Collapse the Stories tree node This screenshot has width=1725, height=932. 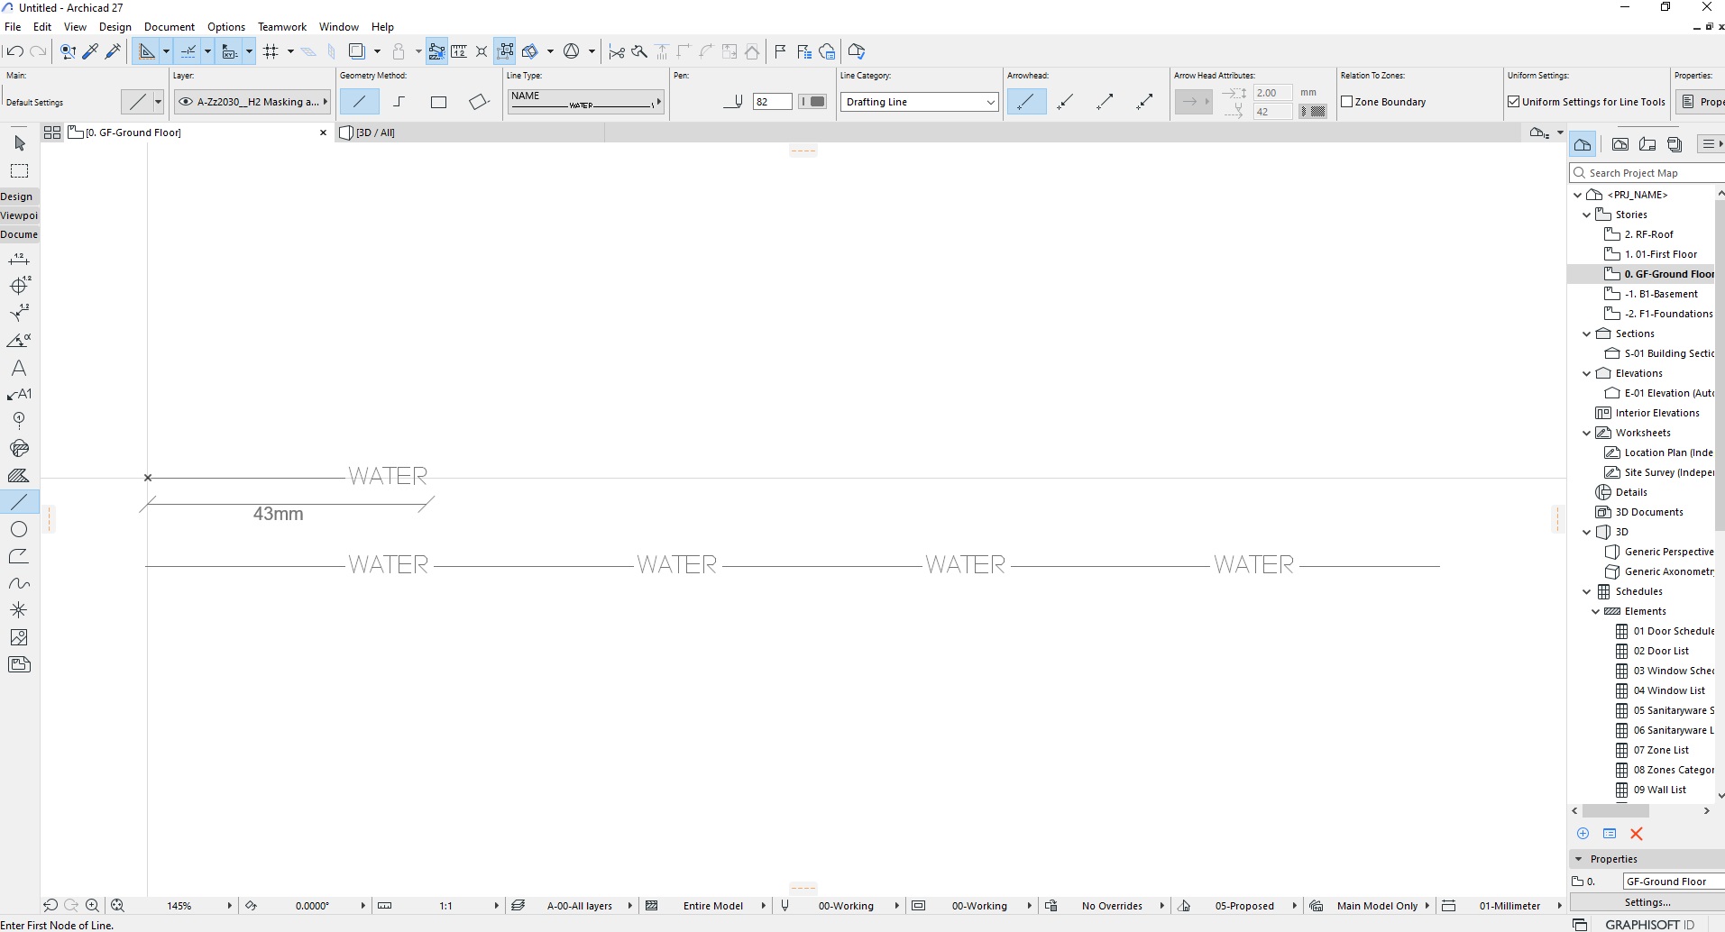click(x=1586, y=215)
